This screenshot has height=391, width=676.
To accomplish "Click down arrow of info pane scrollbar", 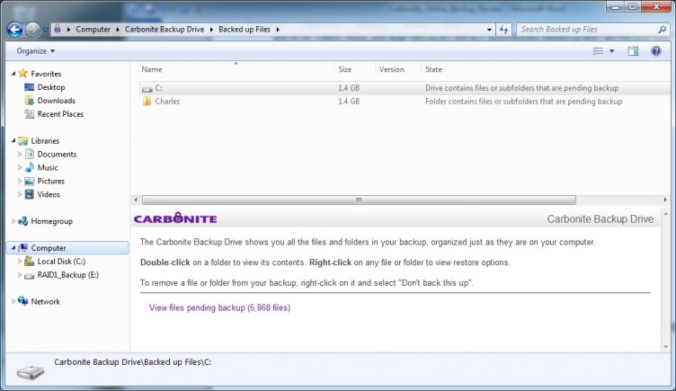I will pyautogui.click(x=665, y=347).
